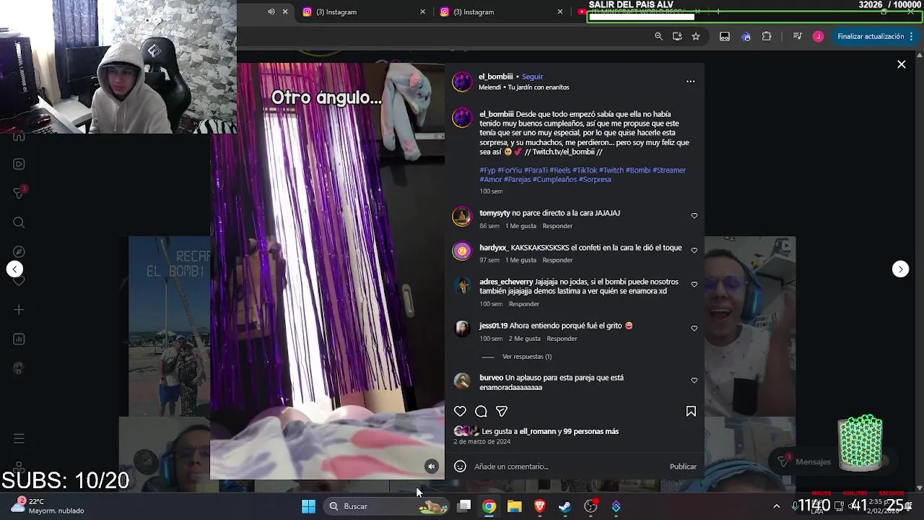
Task: Open the comment bubble icon under the post
Action: 481,411
